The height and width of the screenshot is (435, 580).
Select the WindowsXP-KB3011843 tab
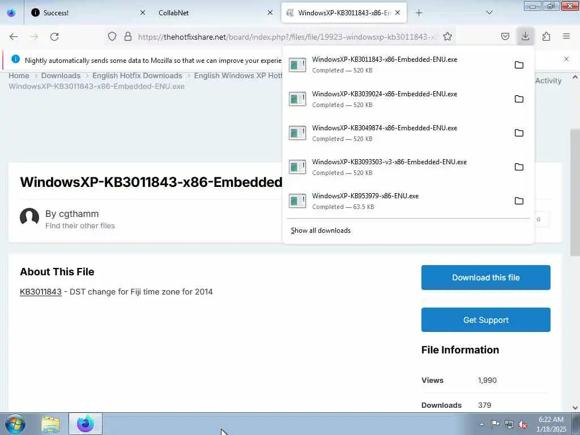click(344, 12)
